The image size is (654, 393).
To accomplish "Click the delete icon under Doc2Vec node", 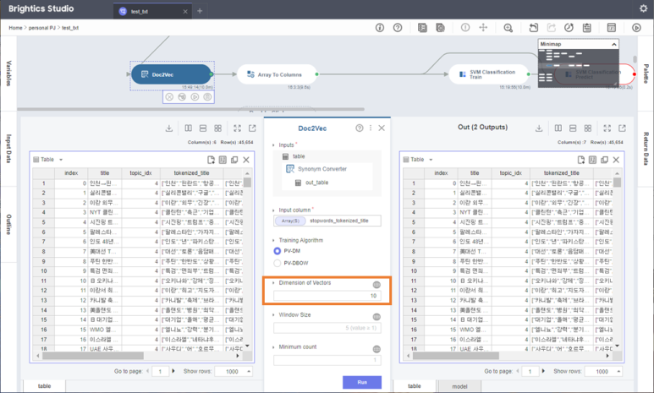I will click(169, 96).
